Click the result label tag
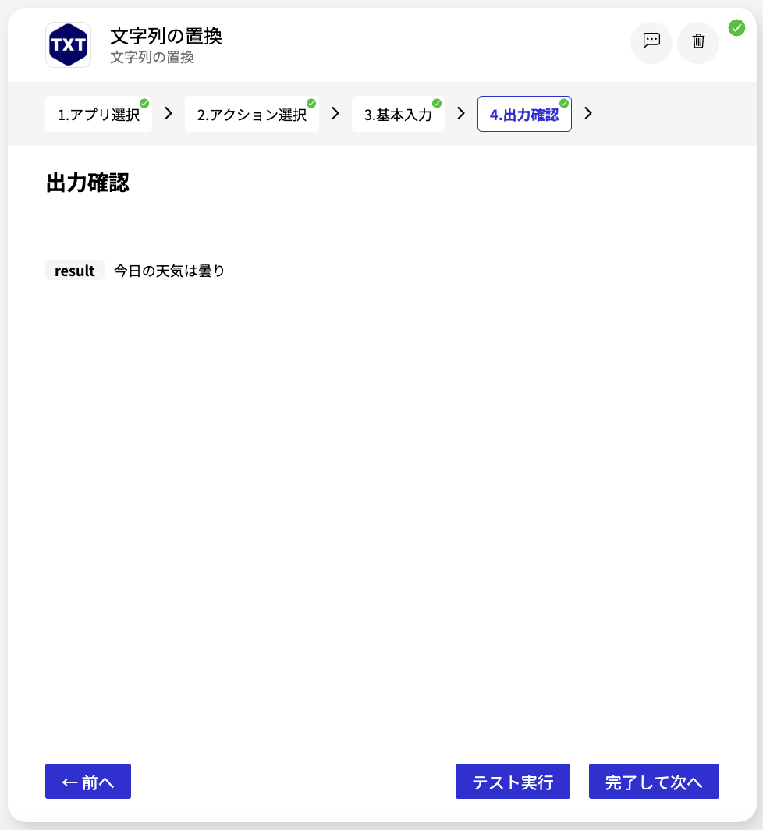This screenshot has height=830, width=763. [x=75, y=271]
